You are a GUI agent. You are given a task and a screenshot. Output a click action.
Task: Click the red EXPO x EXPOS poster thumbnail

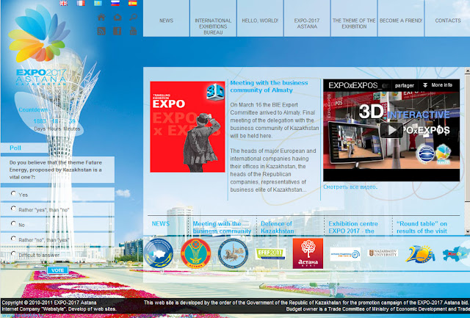click(187, 127)
